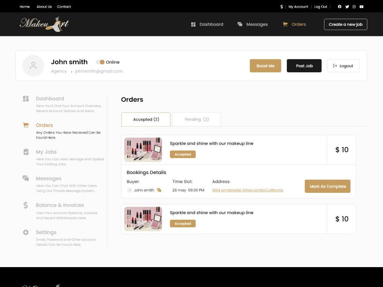This screenshot has width=383, height=287.
Task: Click the Accepted badge on second order
Action: pos(183,223)
